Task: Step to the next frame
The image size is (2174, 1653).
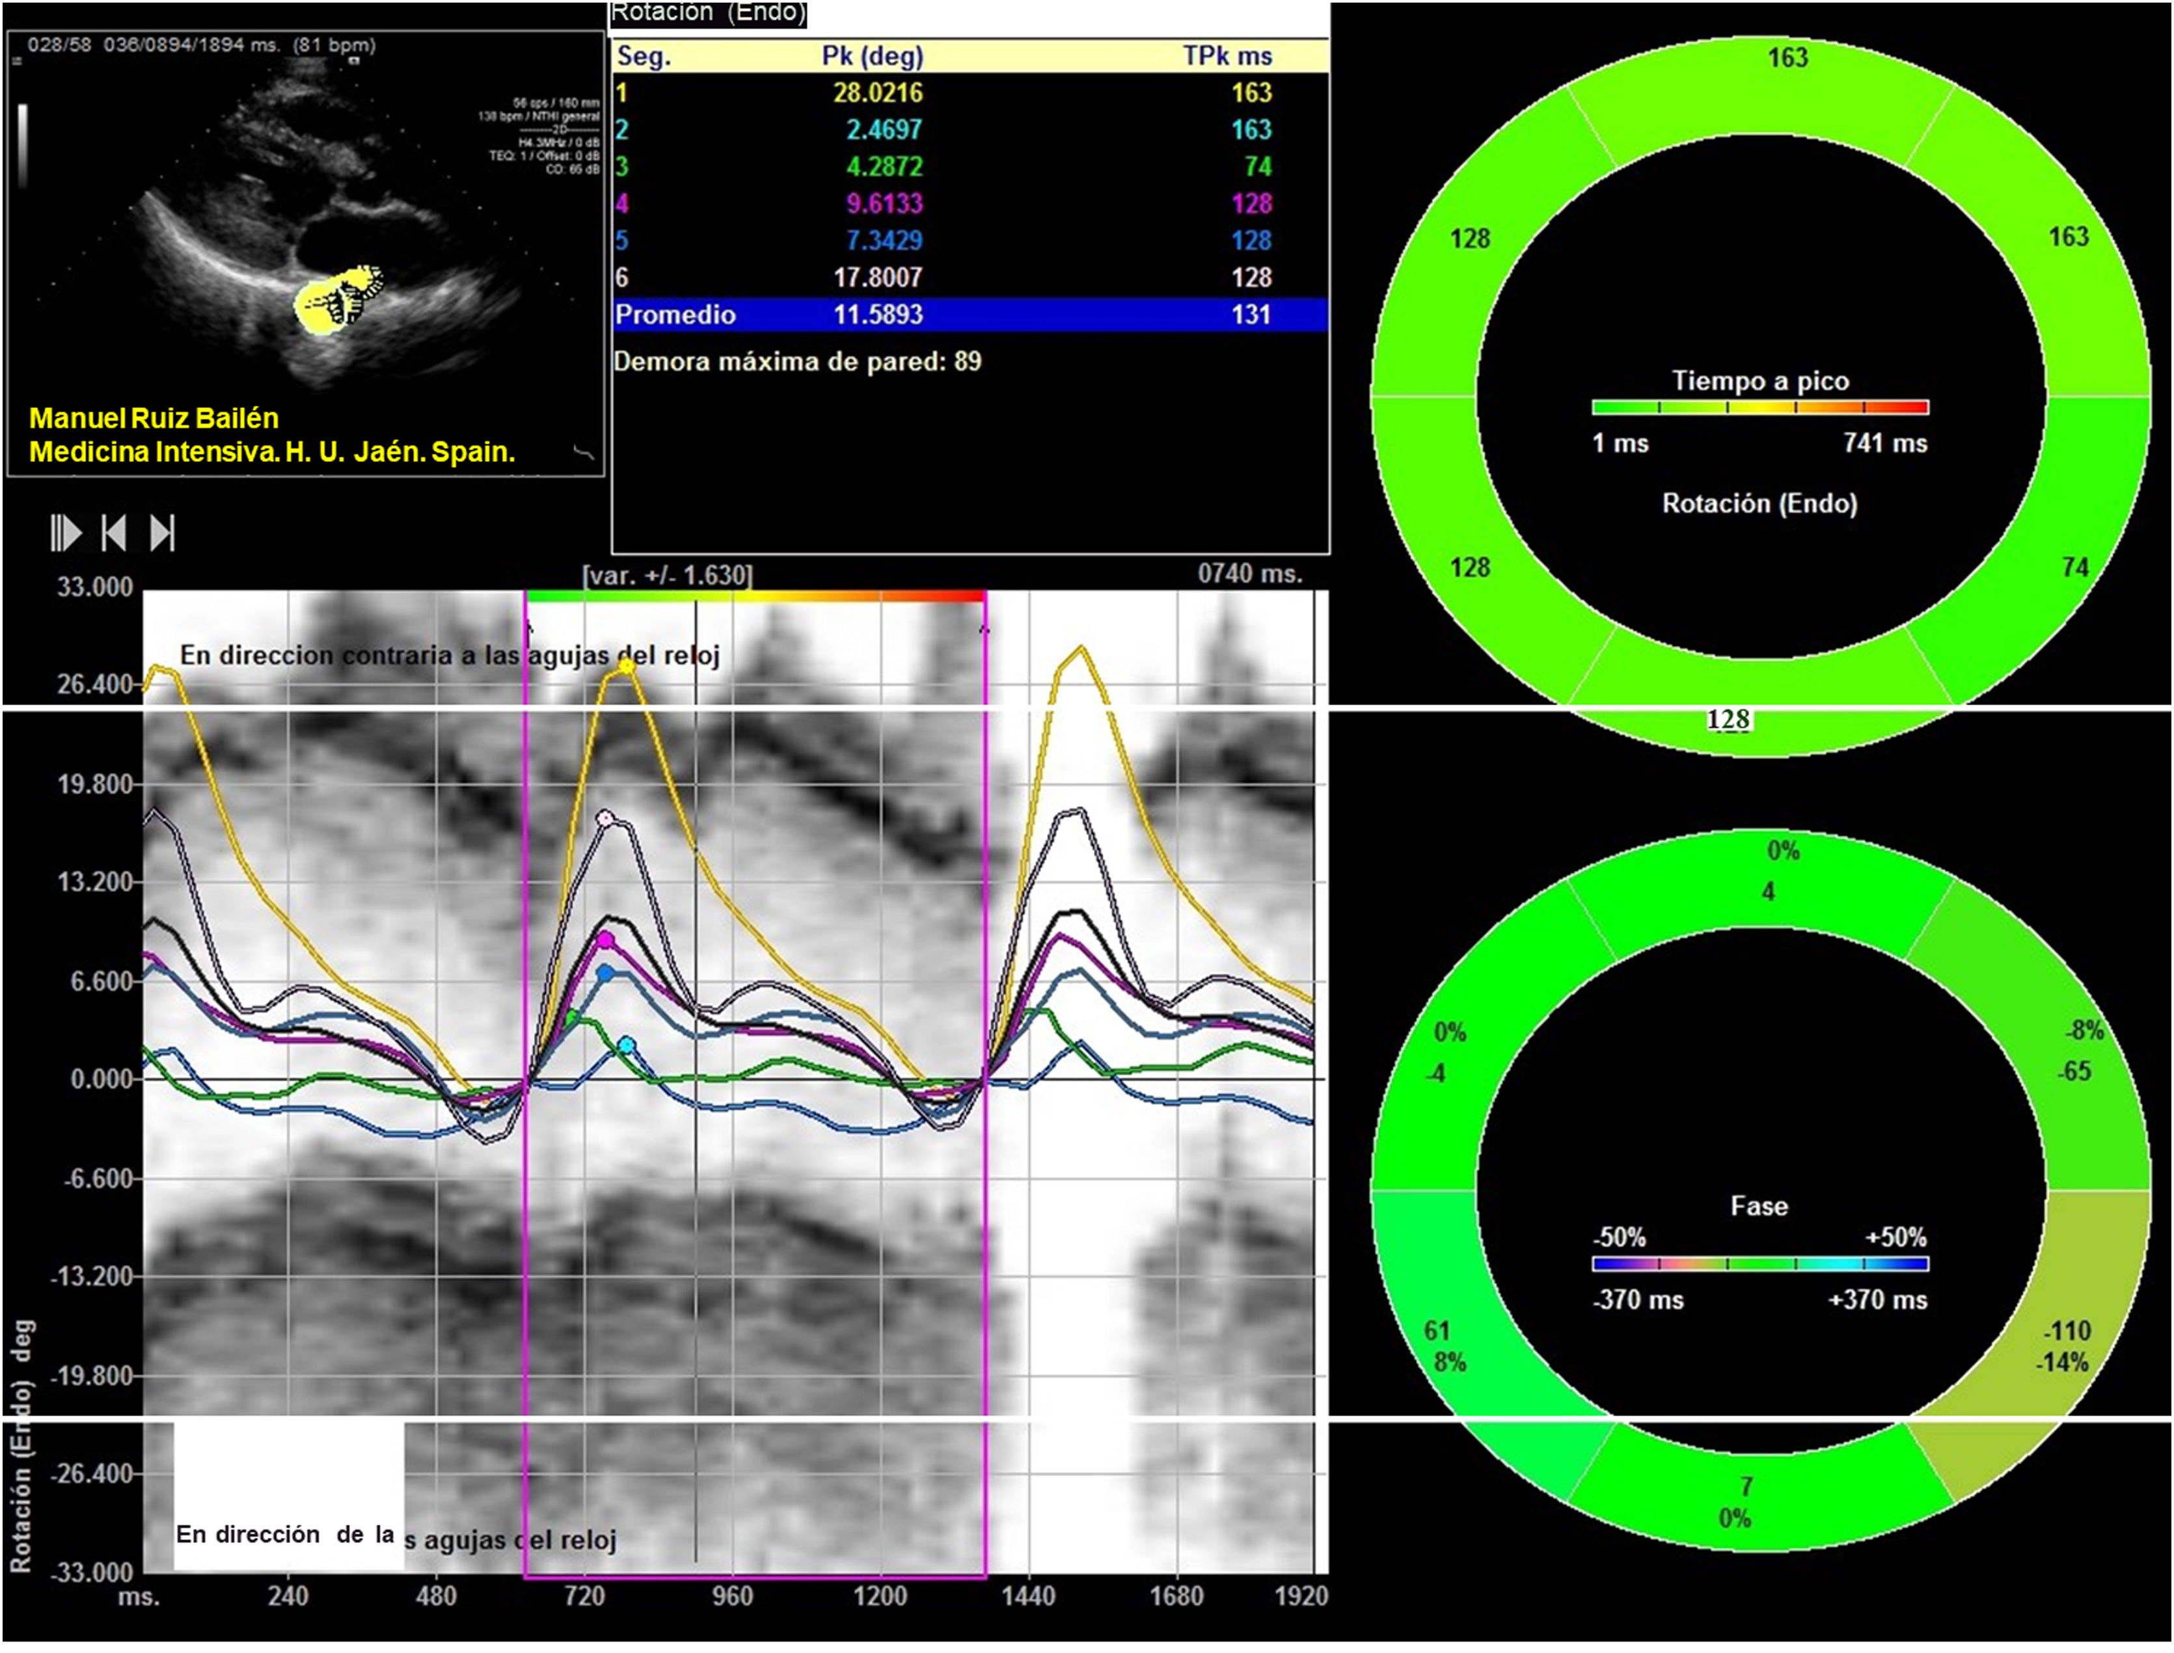Action: (163, 533)
